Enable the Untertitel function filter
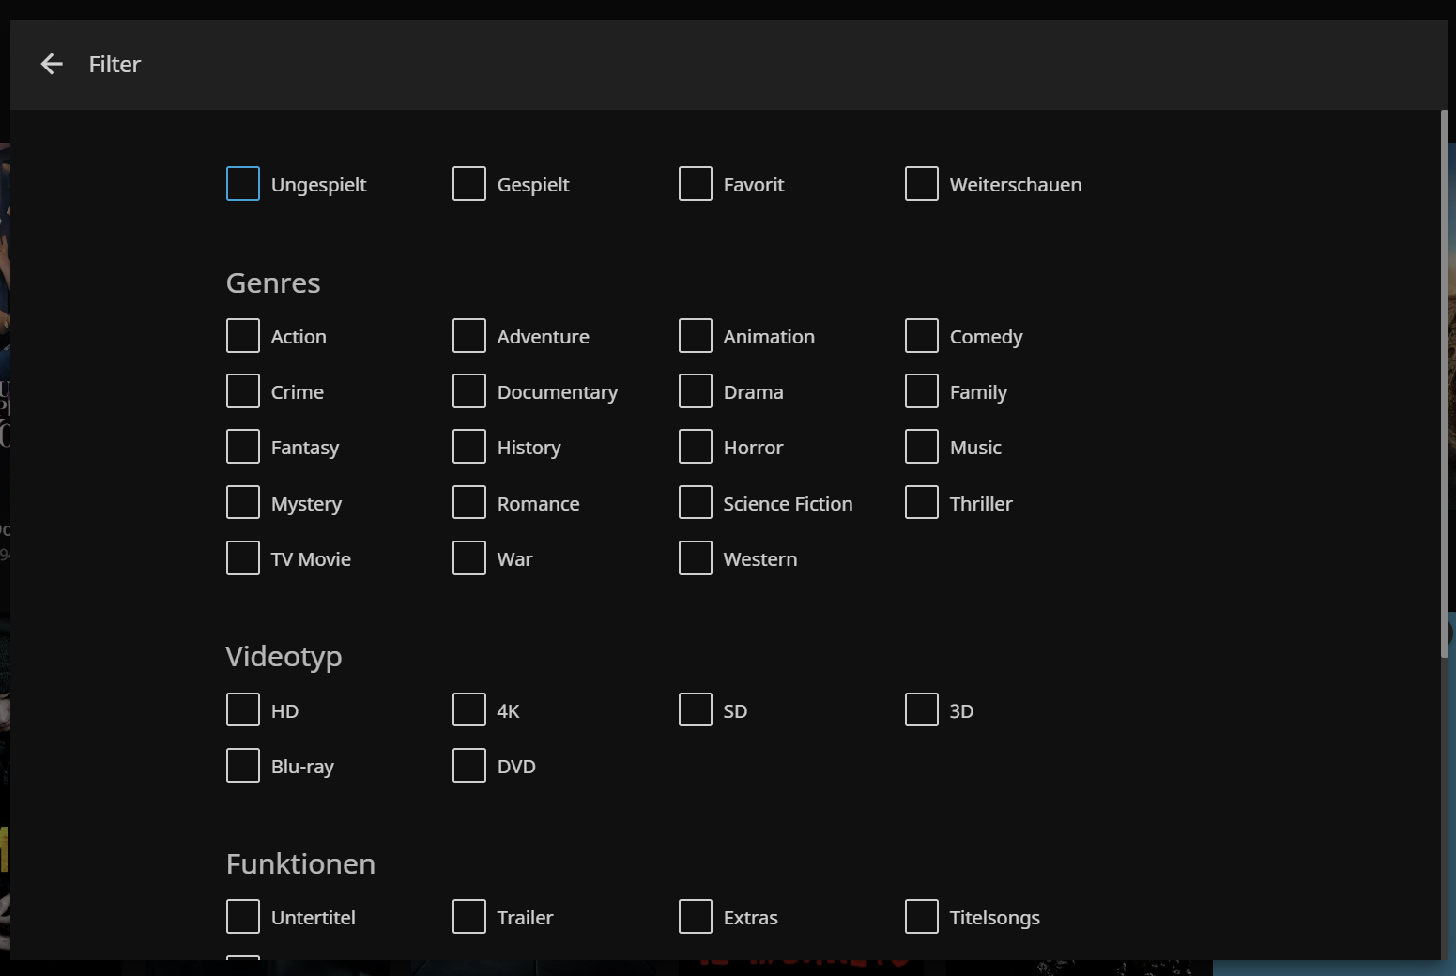This screenshot has width=1456, height=976. (x=243, y=917)
